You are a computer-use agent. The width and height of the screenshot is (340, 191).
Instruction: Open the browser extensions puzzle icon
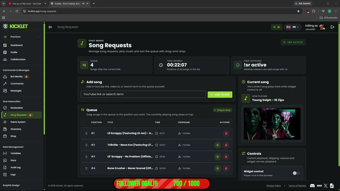(314, 11)
